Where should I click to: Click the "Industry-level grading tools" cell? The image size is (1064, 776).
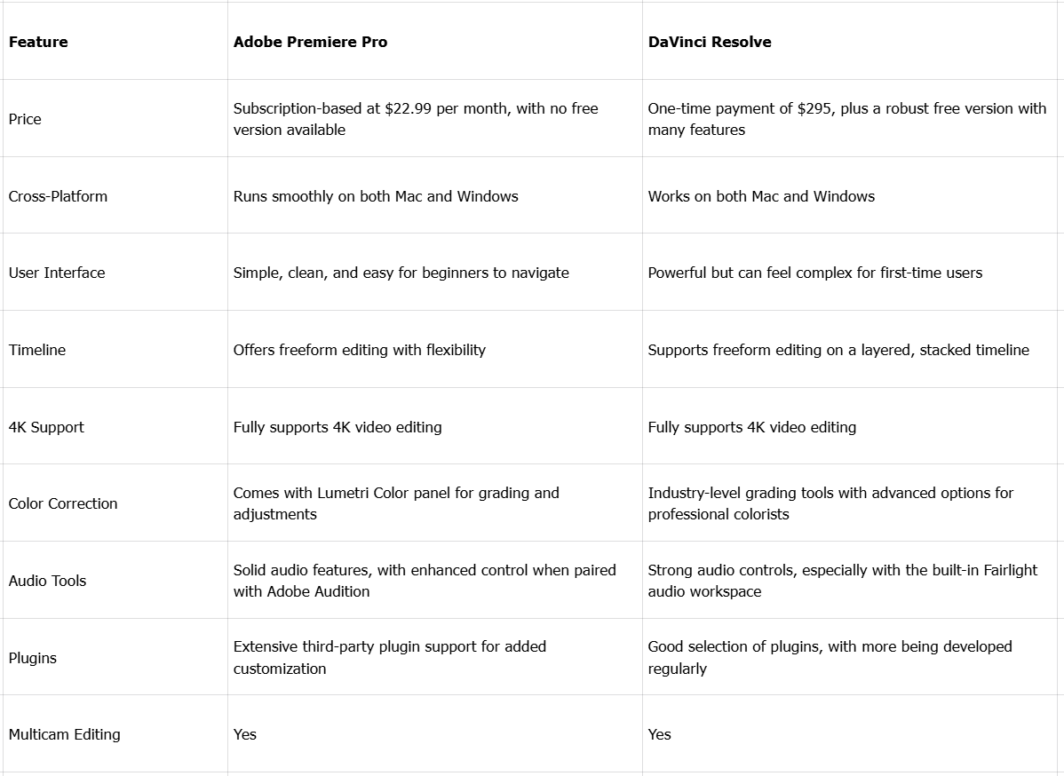[830, 503]
